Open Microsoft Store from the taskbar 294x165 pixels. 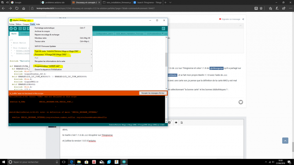pyautogui.click(x=86, y=162)
